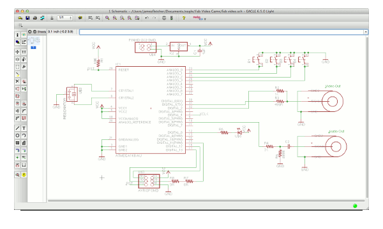Image resolution: width=383 pixels, height=229 pixels.
Task: Open Help with the question mark icon
Action: [184, 18]
